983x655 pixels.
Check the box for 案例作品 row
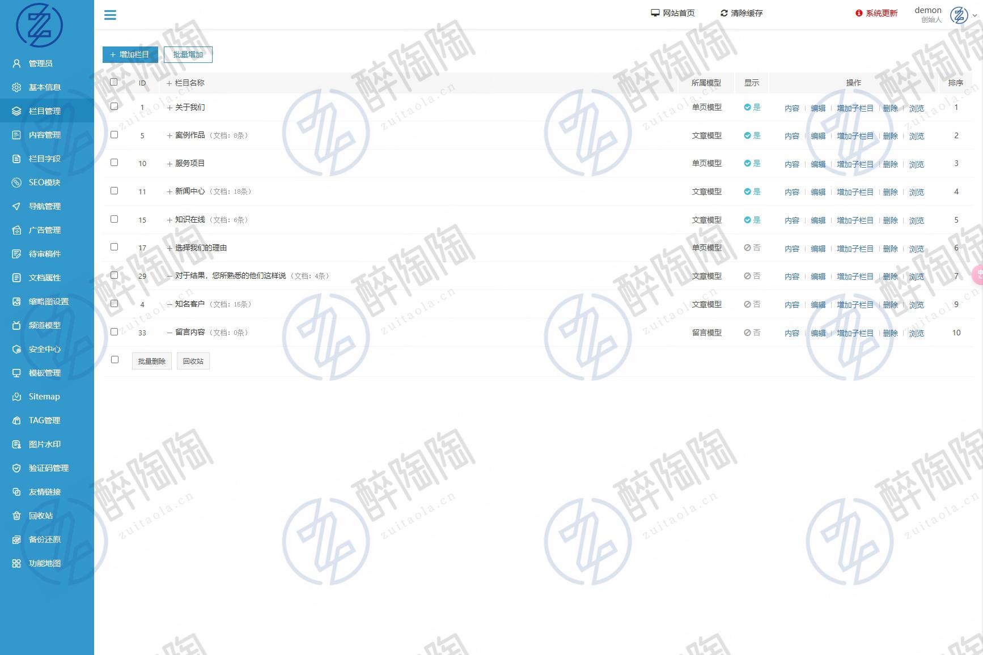coord(114,134)
